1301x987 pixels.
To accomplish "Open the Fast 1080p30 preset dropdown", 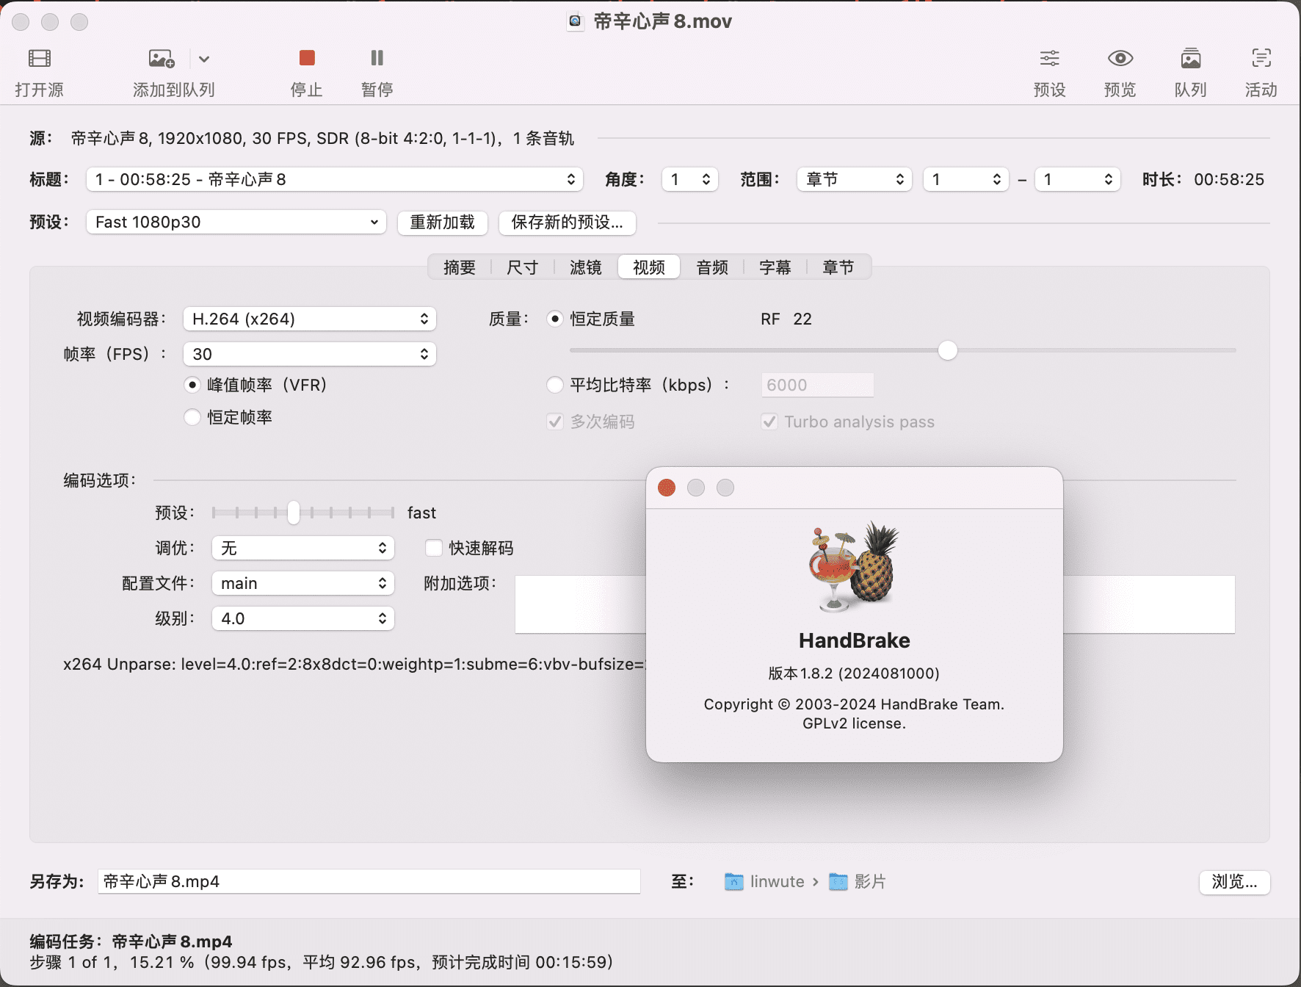I will click(236, 222).
